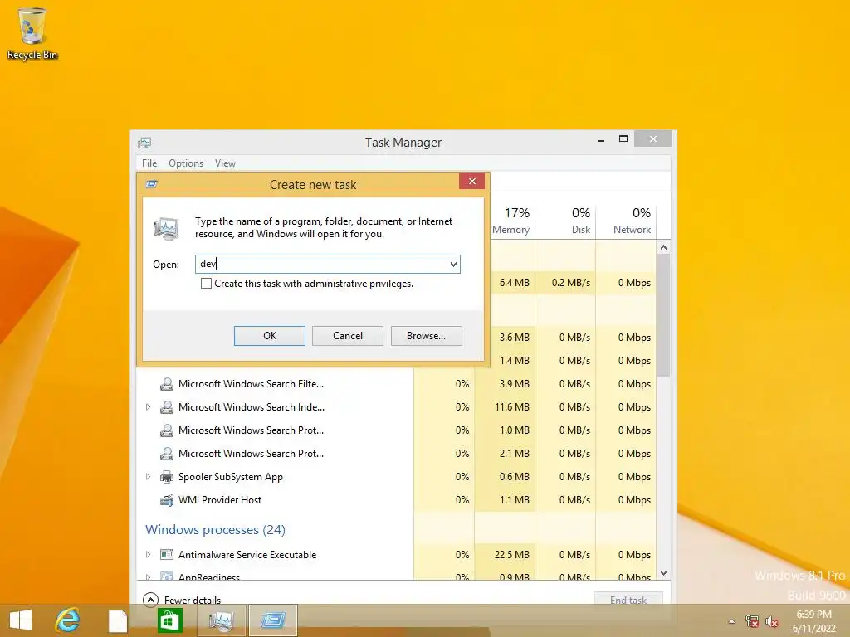Open the Start menu Windows logo
The width and height of the screenshot is (850, 637).
21,620
